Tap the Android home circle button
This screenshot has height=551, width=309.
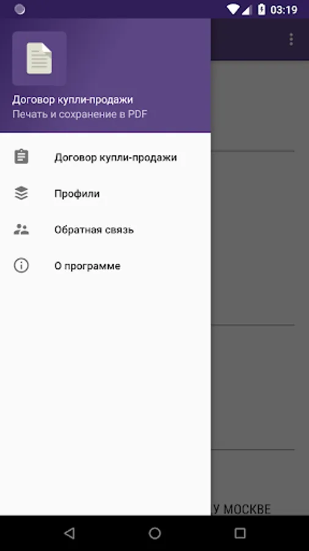pos(154,533)
